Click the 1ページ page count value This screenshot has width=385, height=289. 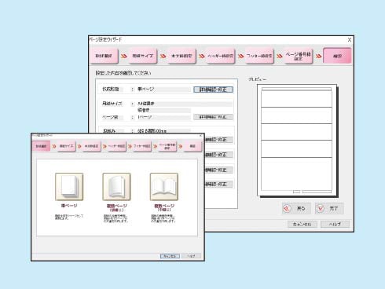[145, 117]
